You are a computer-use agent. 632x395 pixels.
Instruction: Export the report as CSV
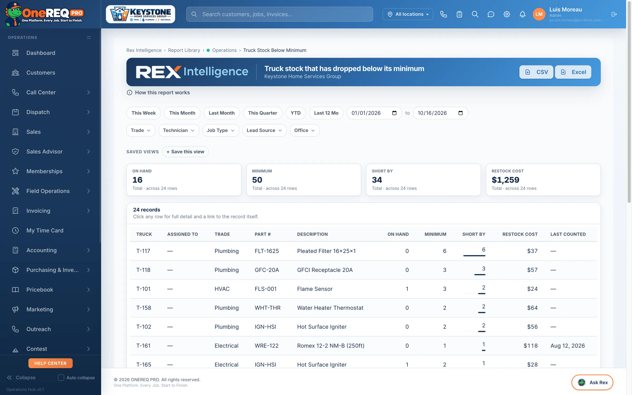click(x=536, y=72)
